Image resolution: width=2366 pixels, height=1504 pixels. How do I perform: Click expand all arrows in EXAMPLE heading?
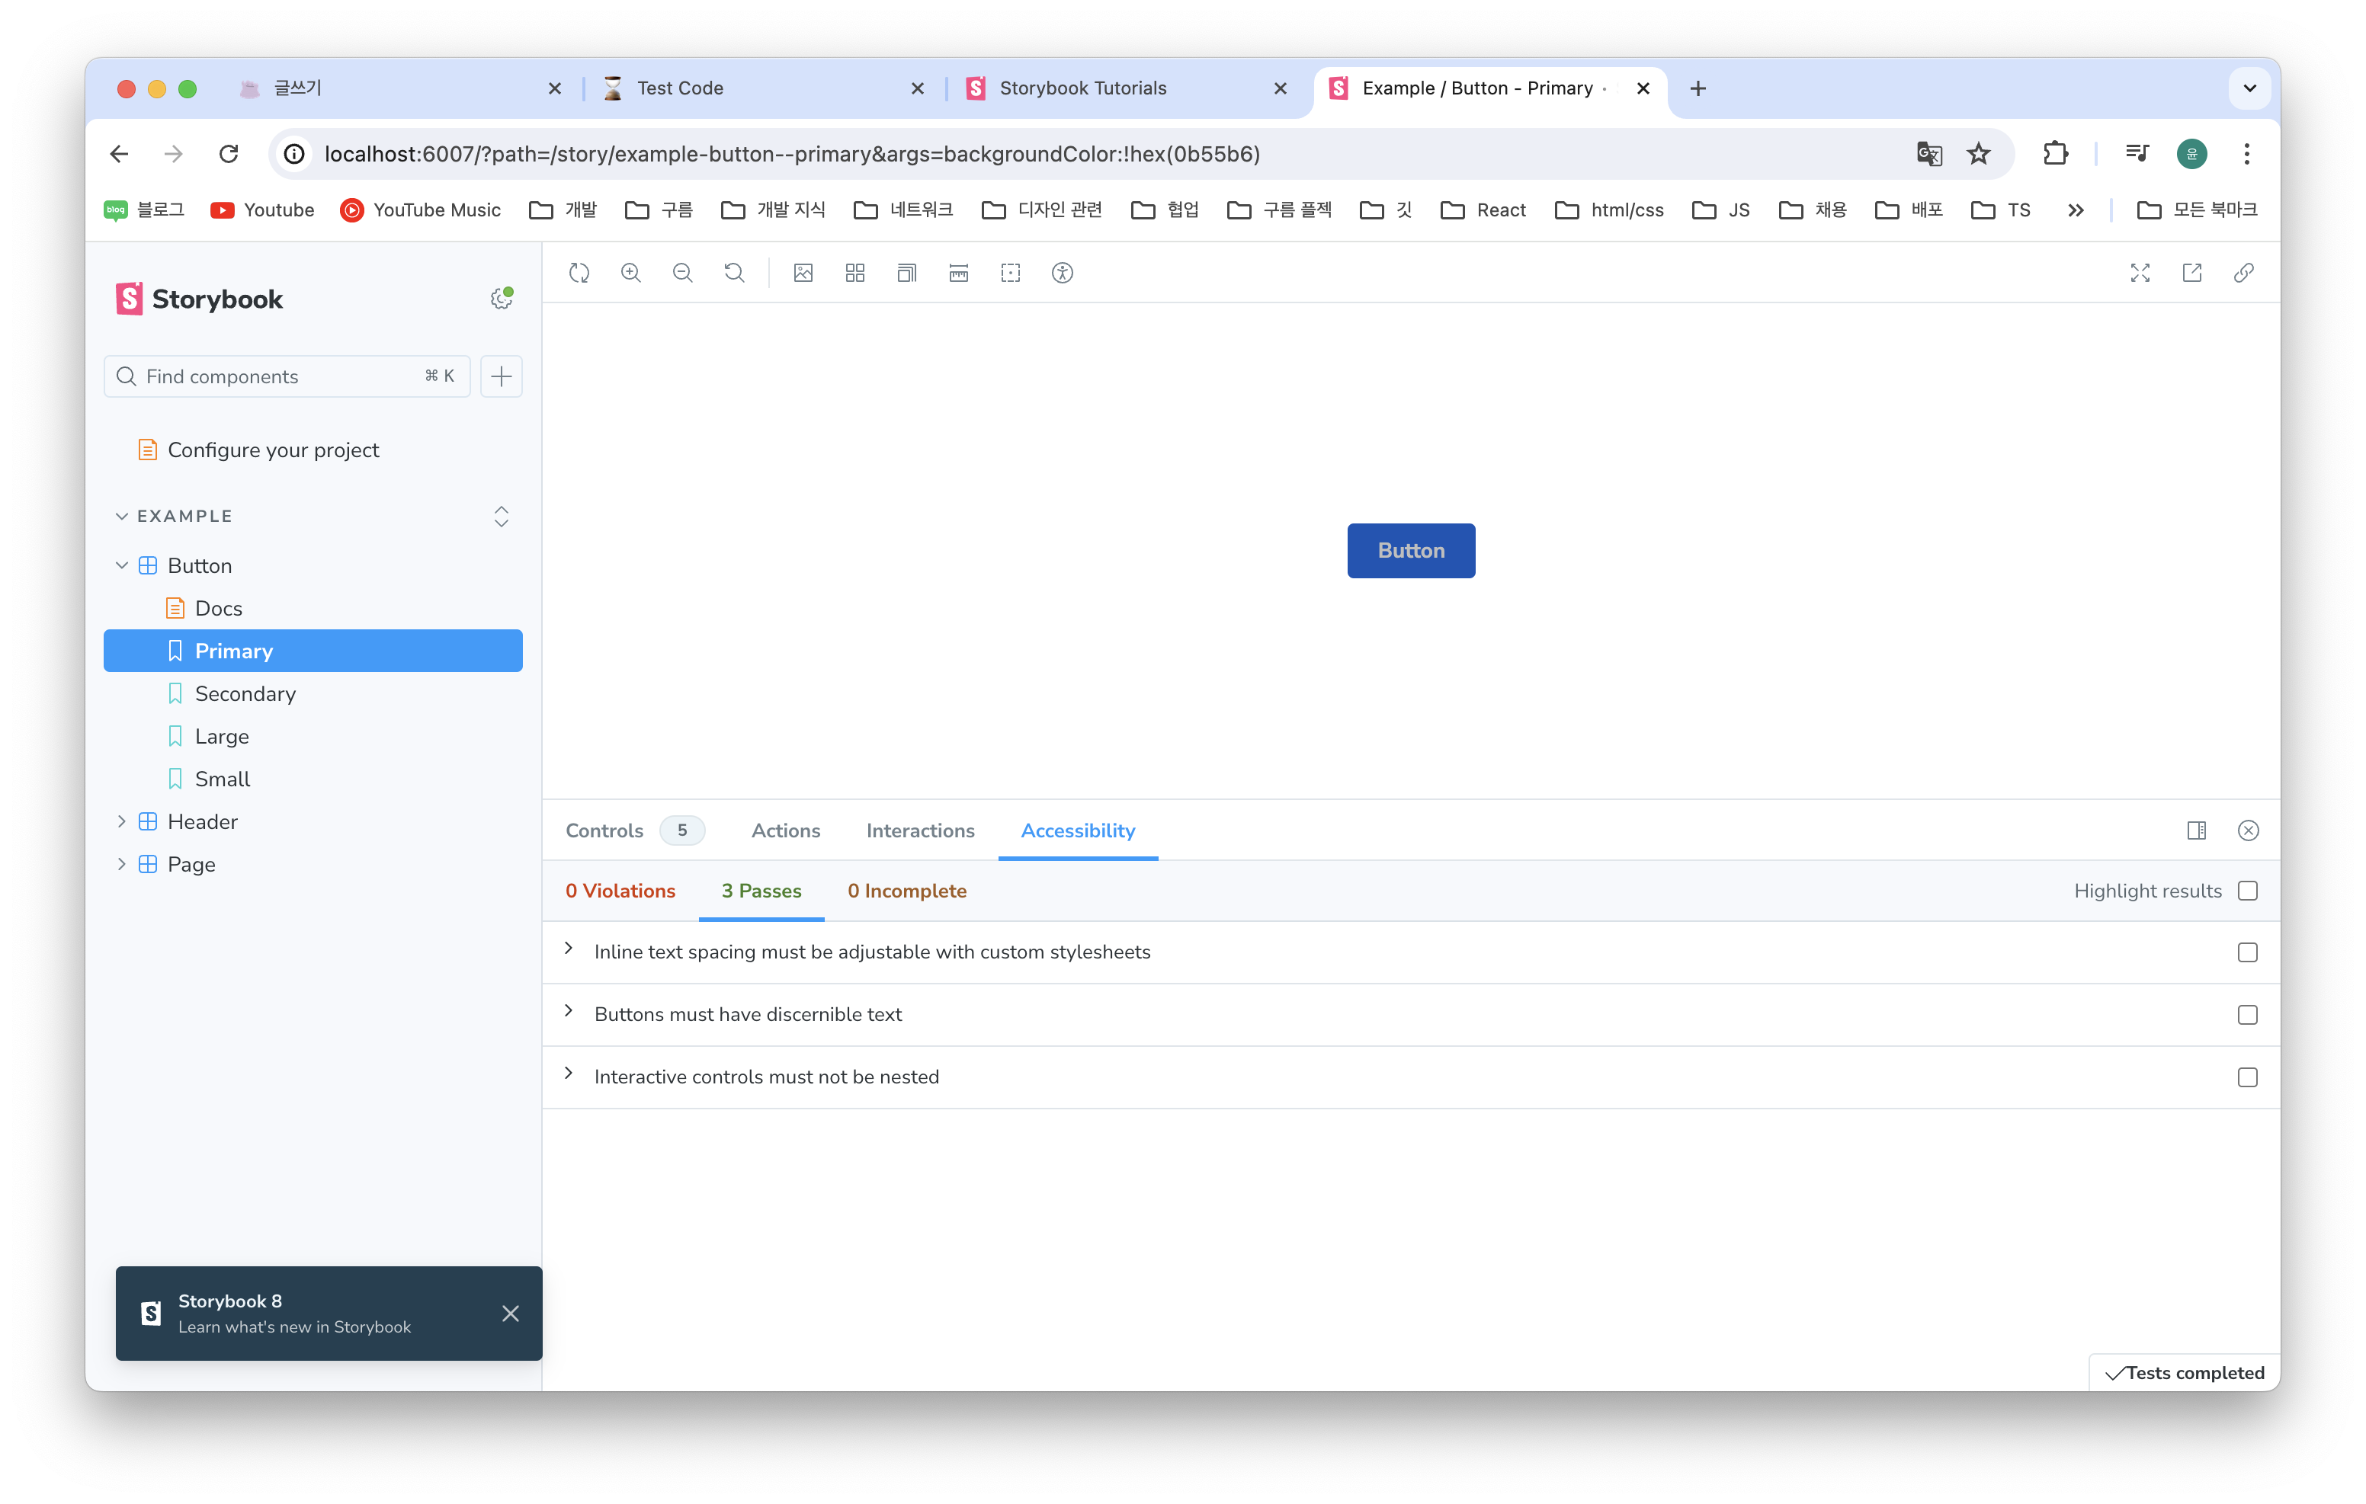501,517
